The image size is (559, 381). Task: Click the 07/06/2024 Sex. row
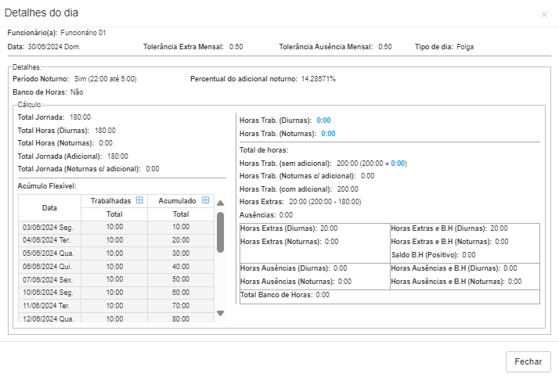(x=49, y=279)
